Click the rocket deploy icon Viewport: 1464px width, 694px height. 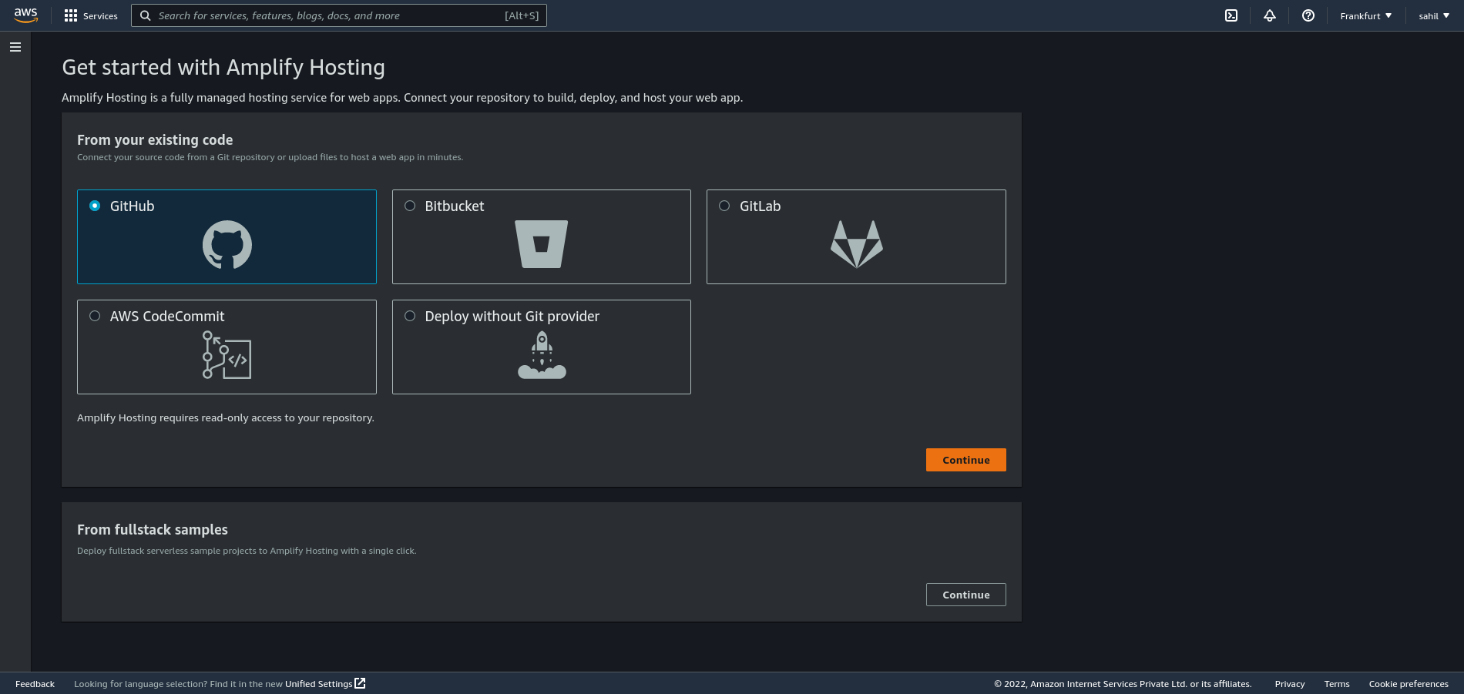[542, 355]
